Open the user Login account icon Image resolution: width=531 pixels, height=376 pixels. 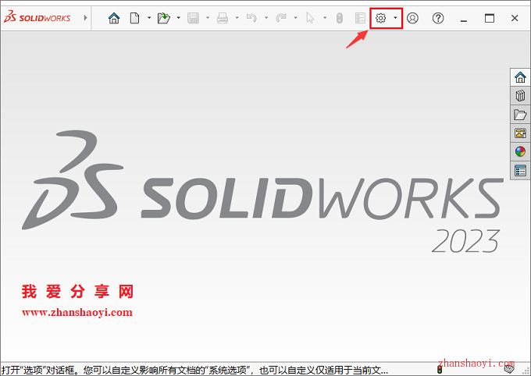(x=412, y=18)
